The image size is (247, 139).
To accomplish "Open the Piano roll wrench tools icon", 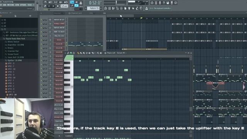I will tap(68, 53).
